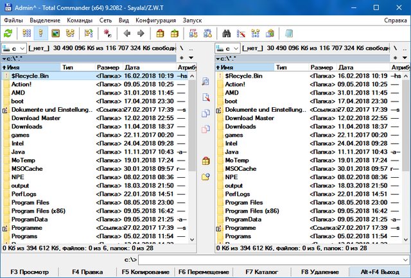The width and height of the screenshot is (411, 278).
Task: Click the forward arrow navigation icon
Action: point(141,33)
